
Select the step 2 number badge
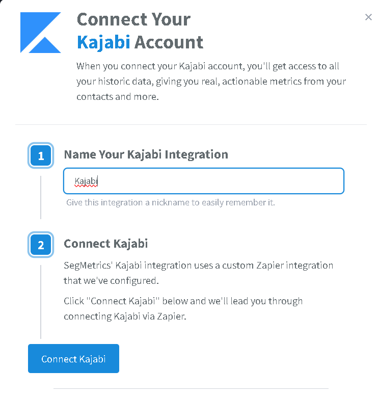[41, 245]
